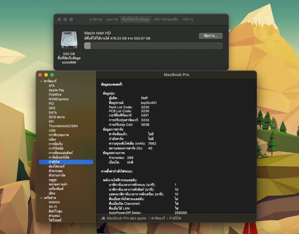Collapse the เครือข่าย section in sidebar

tap(41, 198)
